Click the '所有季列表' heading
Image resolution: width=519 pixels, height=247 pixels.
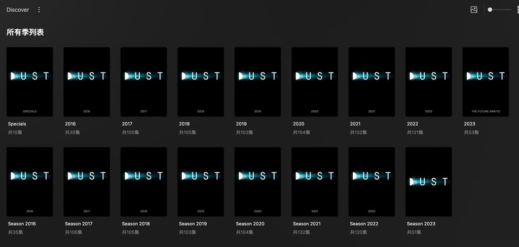25,32
